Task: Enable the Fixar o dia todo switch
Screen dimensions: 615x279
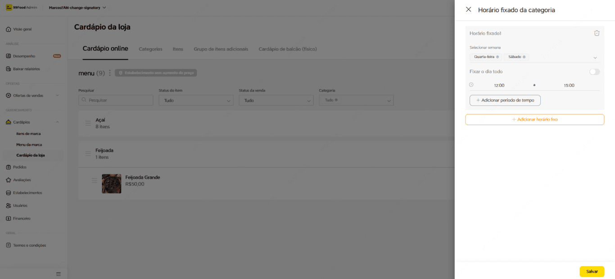Action: [x=594, y=72]
